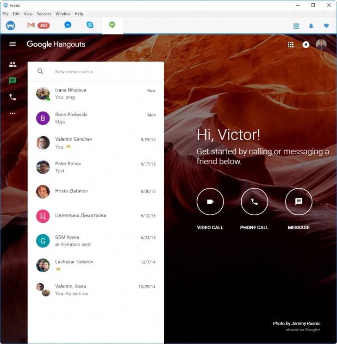This screenshot has width=337, height=344.
Task: Click the 'Photo by Jeremy Rasnic' credit
Action: point(296,323)
